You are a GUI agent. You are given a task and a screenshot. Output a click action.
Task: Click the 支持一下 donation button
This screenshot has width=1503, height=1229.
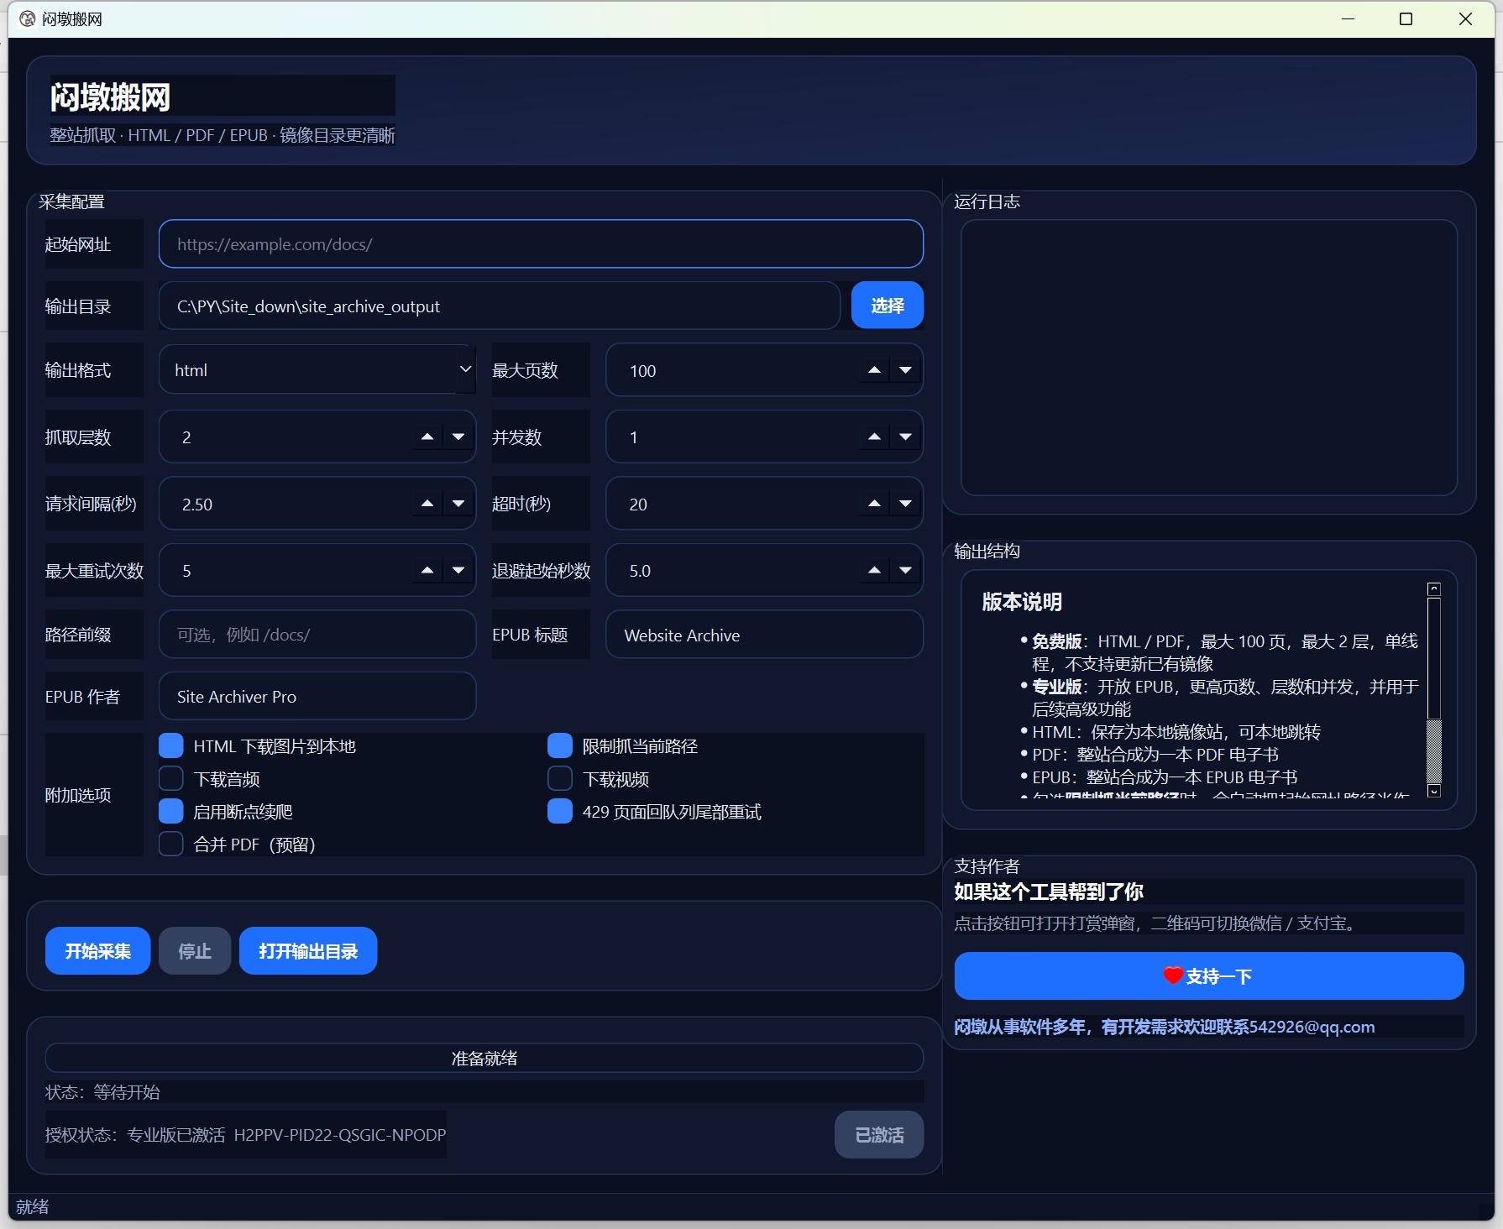click(1209, 975)
